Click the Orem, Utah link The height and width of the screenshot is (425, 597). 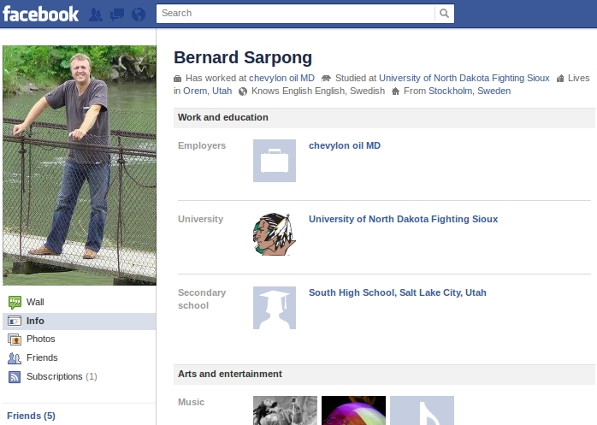tap(208, 91)
